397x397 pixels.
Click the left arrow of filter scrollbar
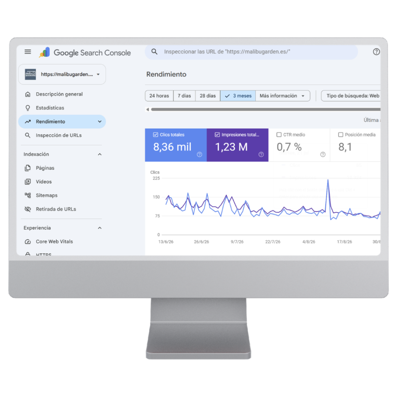point(148,109)
